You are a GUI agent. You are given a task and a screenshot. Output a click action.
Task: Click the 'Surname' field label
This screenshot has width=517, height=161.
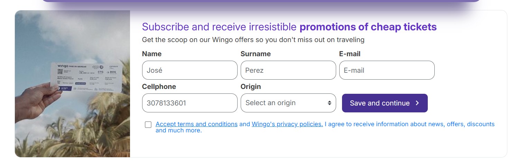click(256, 54)
